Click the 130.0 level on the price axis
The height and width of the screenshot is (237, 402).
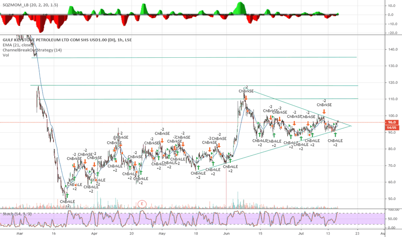393,66
